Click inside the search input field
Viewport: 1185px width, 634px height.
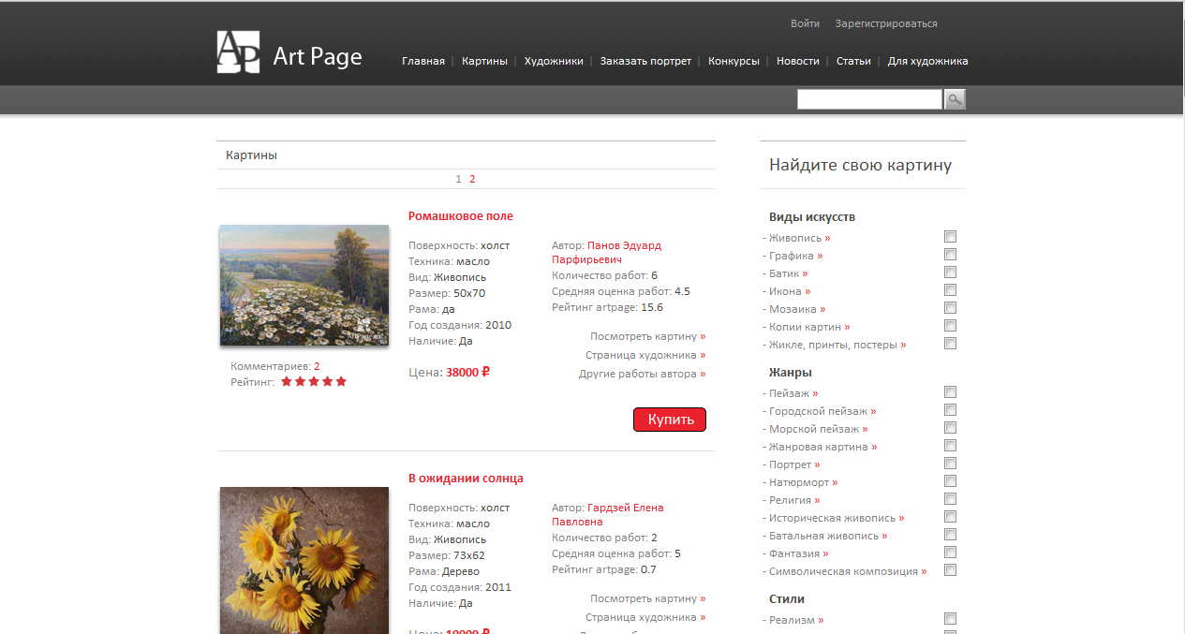[867, 98]
